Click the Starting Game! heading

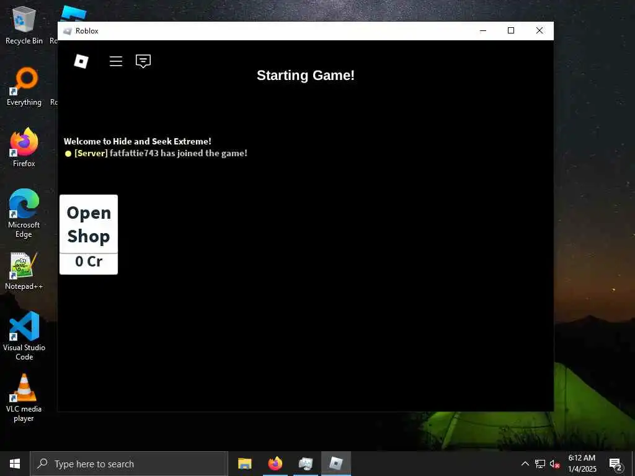[306, 75]
